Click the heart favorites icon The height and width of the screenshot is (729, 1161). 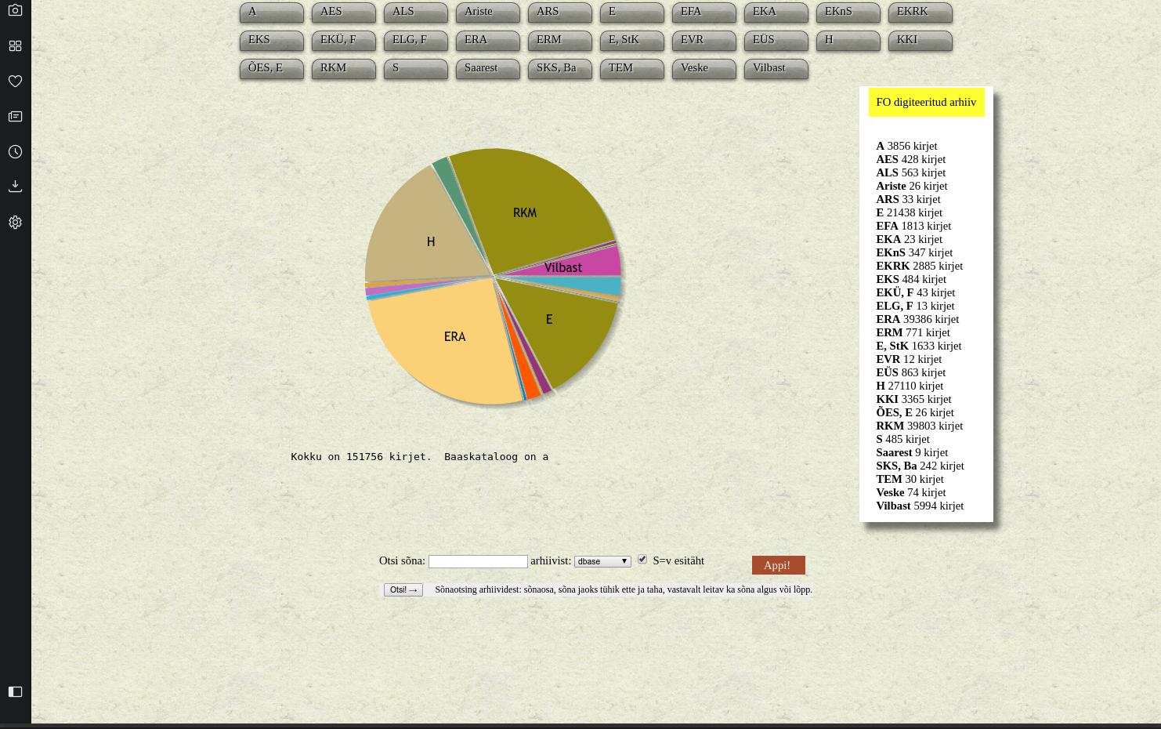[15, 82]
